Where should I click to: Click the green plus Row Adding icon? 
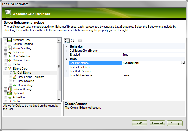point(14,85)
